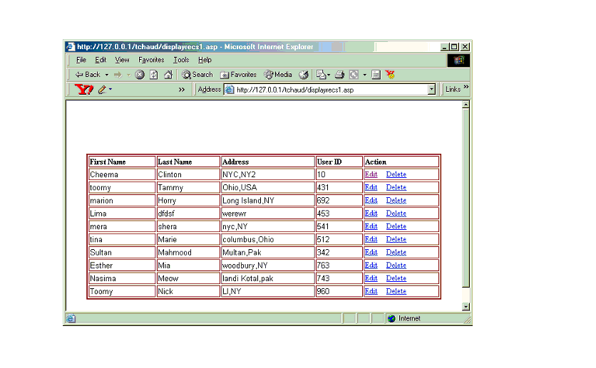The width and height of the screenshot is (596, 368).
Task: Edit the tina Marie record
Action: tap(371, 239)
